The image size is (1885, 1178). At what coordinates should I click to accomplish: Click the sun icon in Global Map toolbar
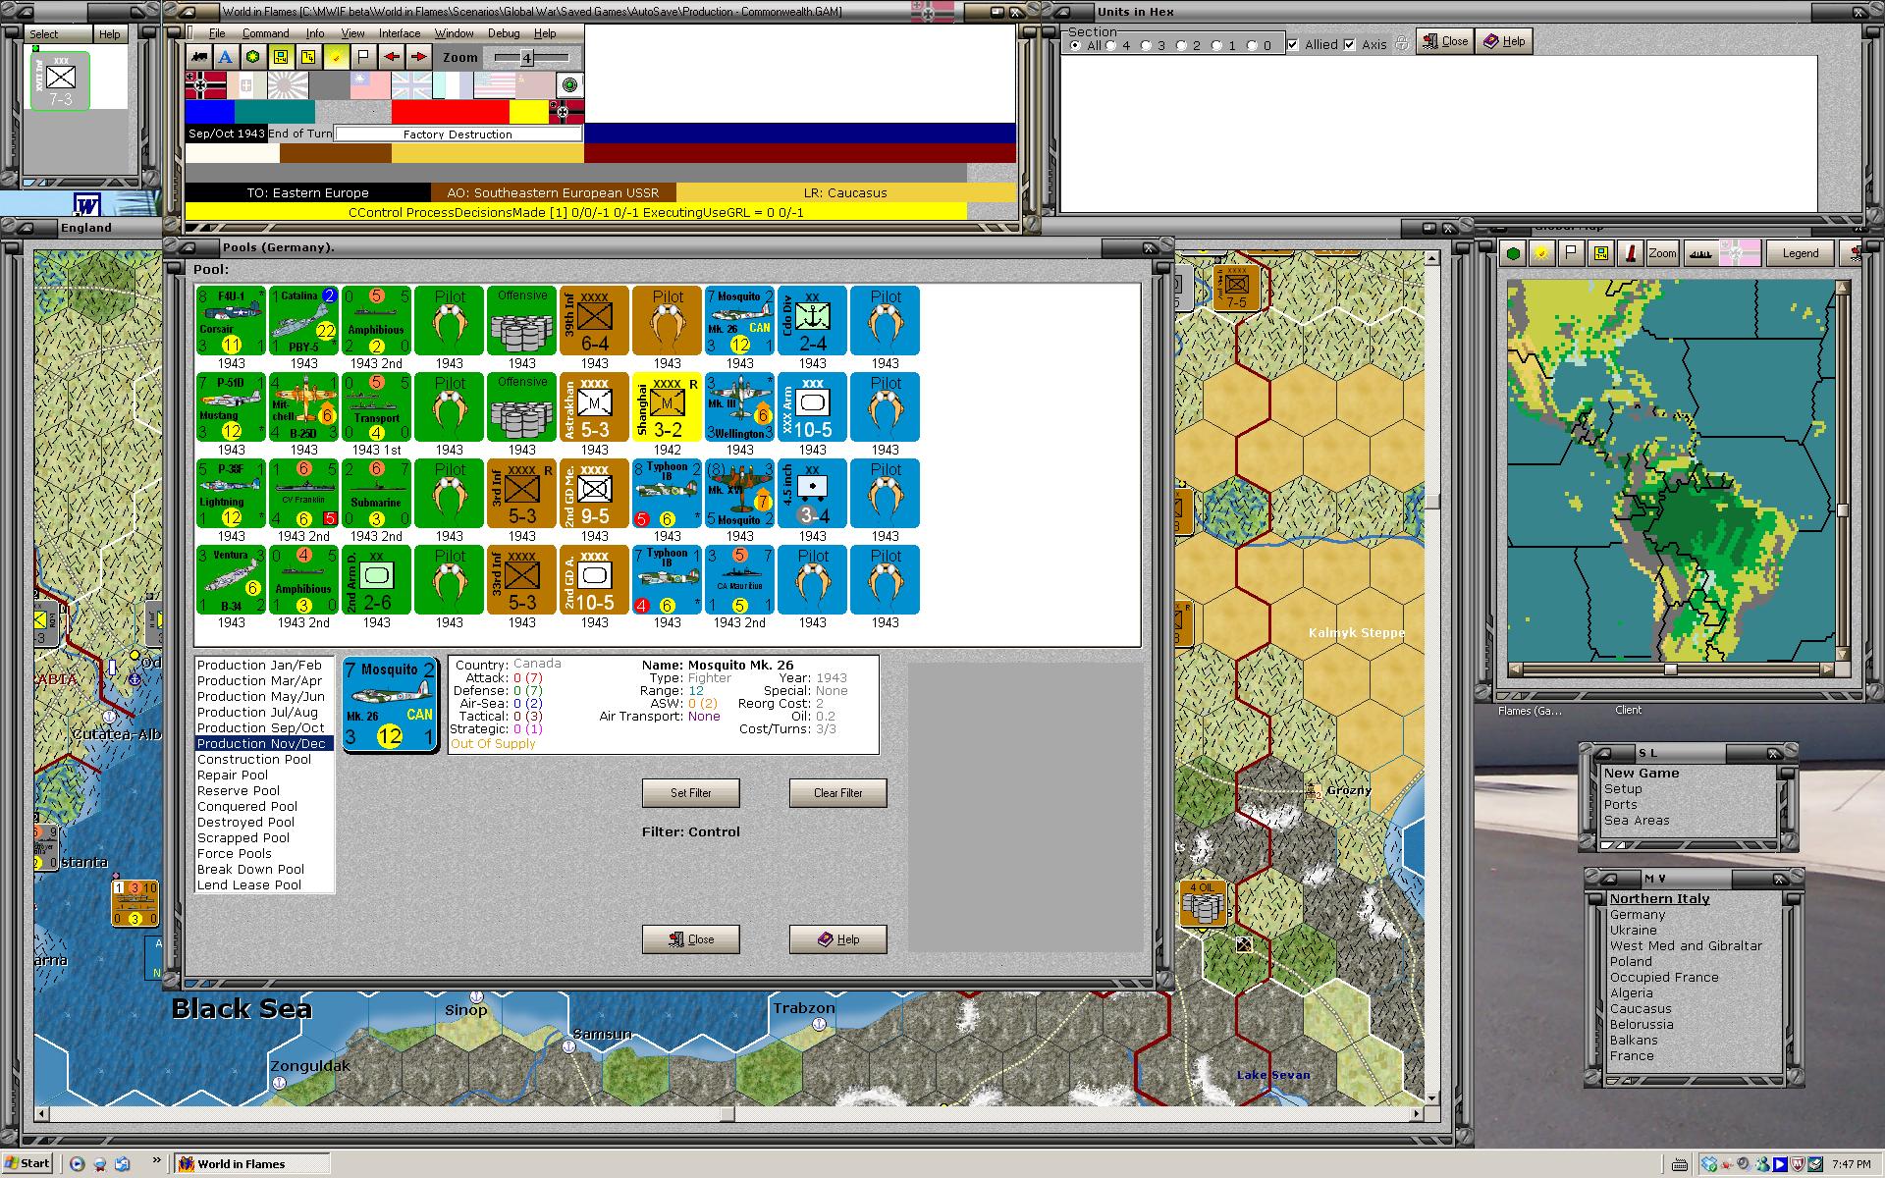pyautogui.click(x=1542, y=253)
